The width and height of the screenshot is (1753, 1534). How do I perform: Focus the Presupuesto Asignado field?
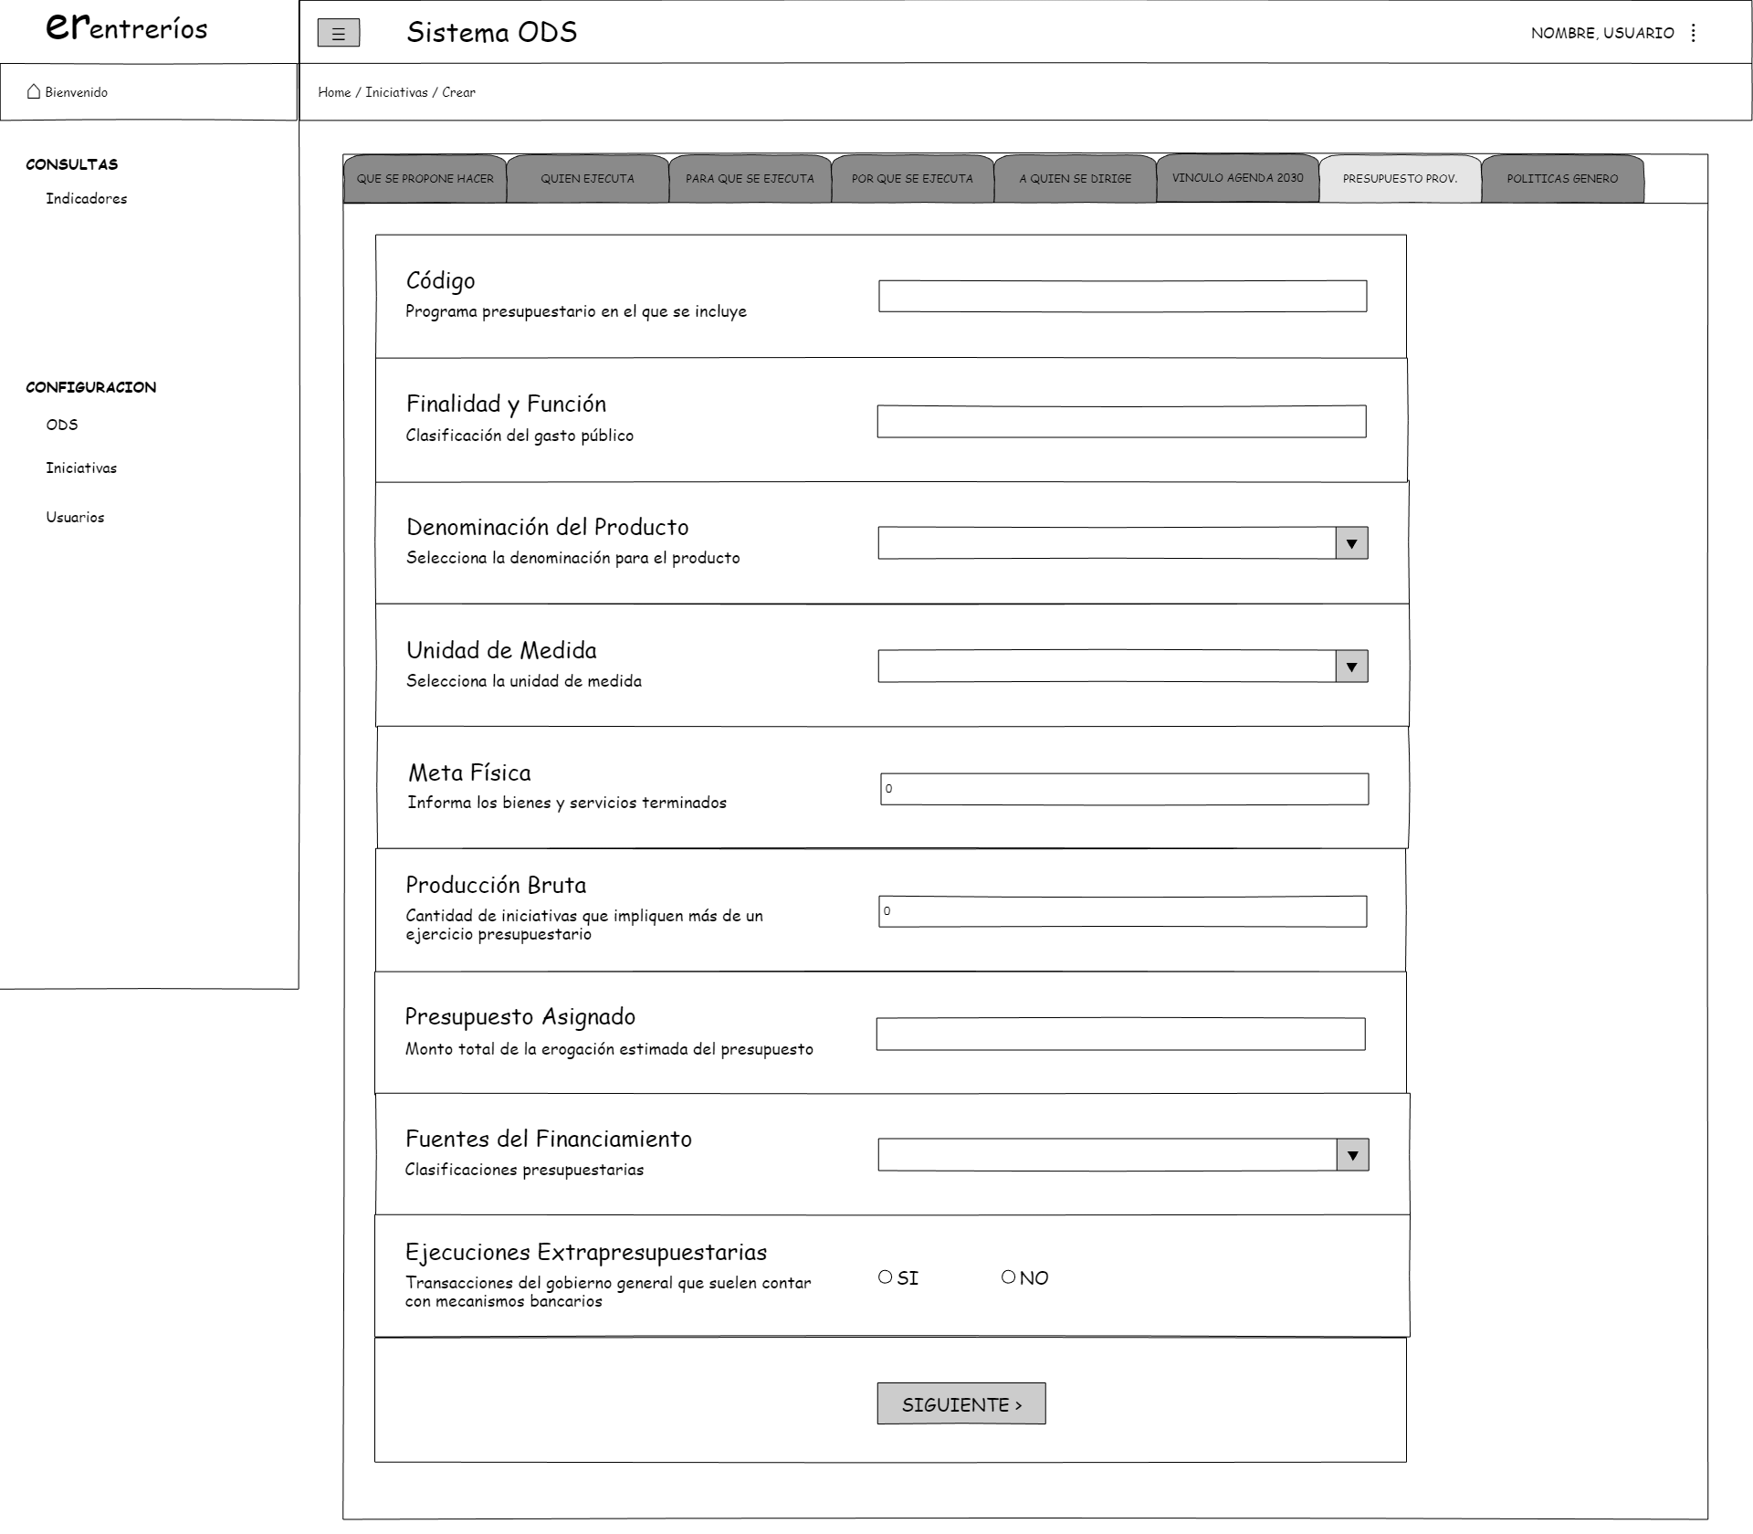click(1120, 1035)
